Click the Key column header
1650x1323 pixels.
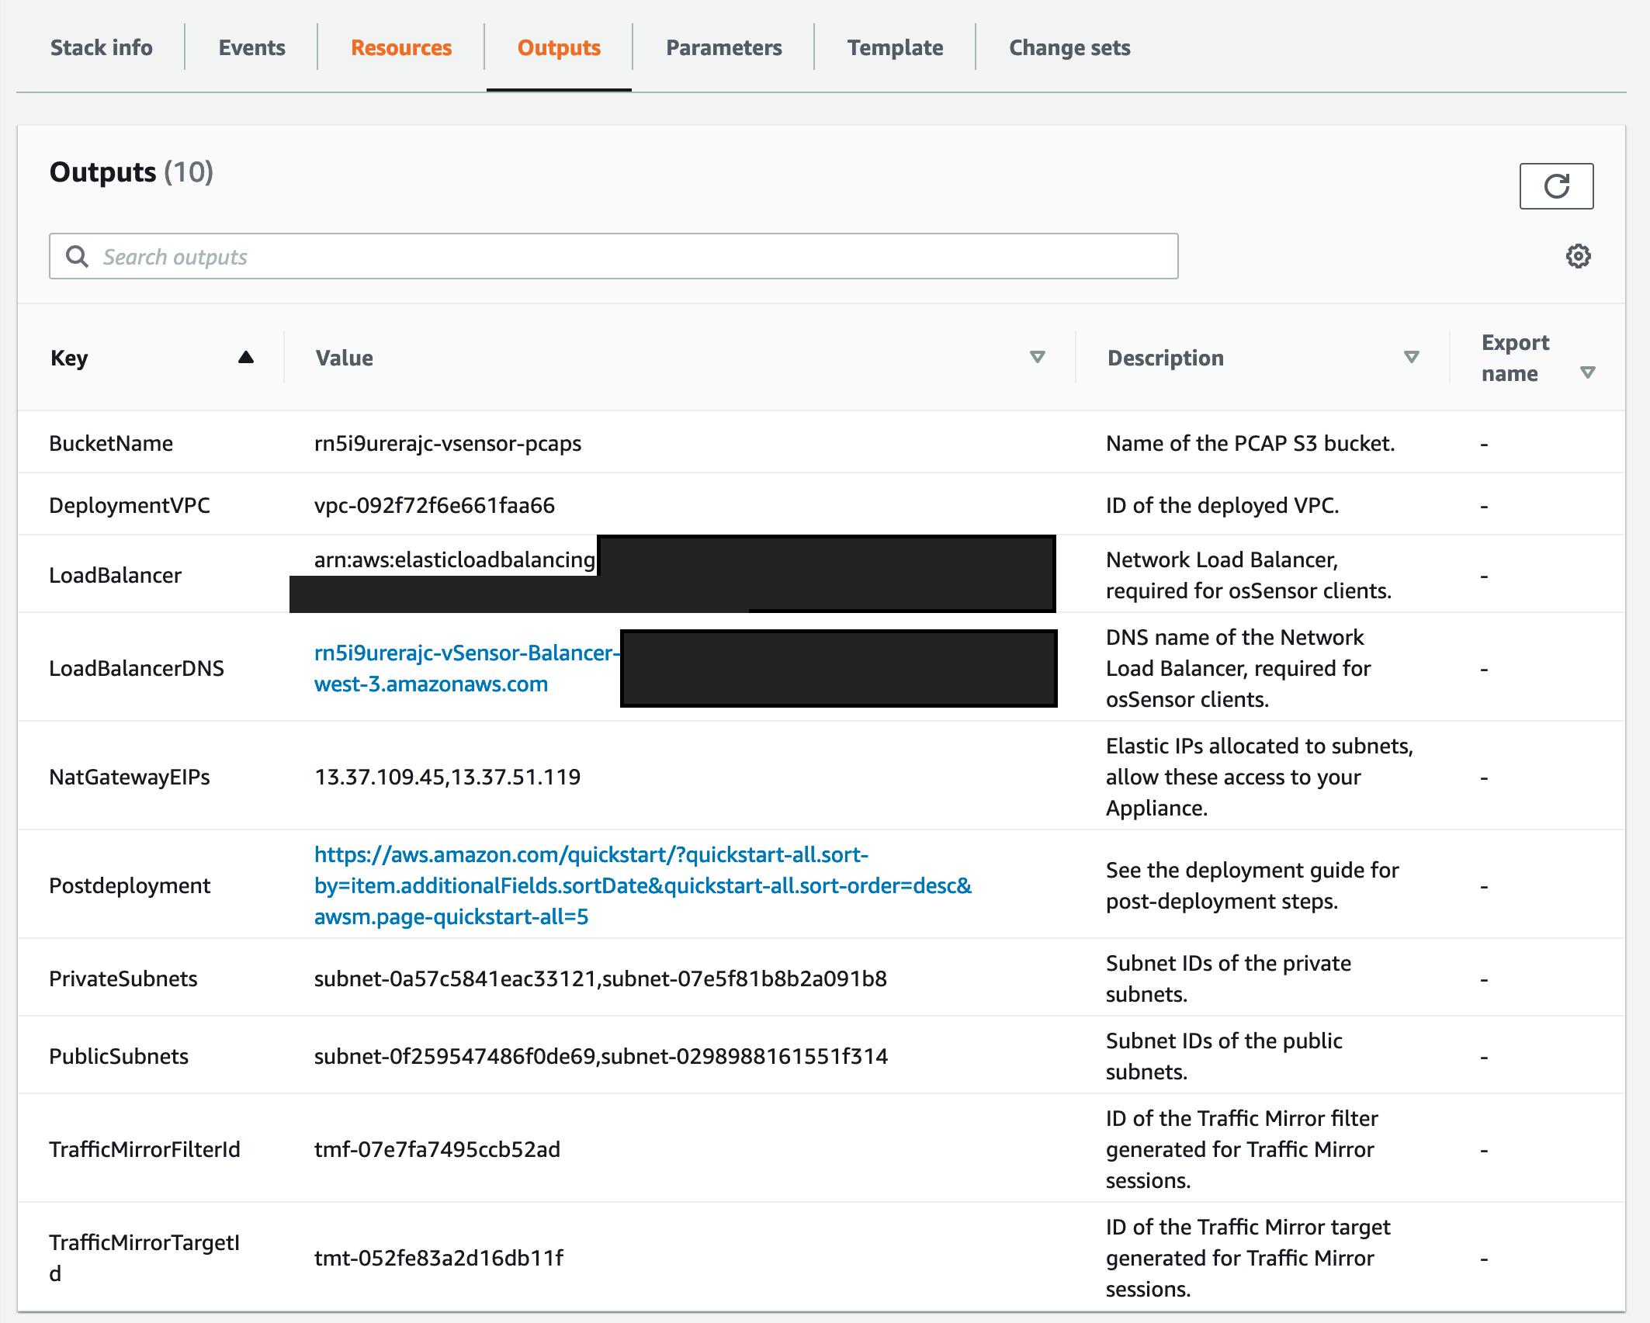tap(69, 358)
